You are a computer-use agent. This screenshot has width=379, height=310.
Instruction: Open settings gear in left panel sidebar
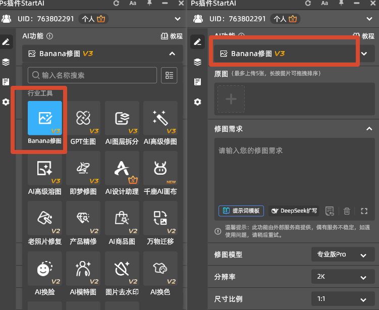tap(6, 102)
